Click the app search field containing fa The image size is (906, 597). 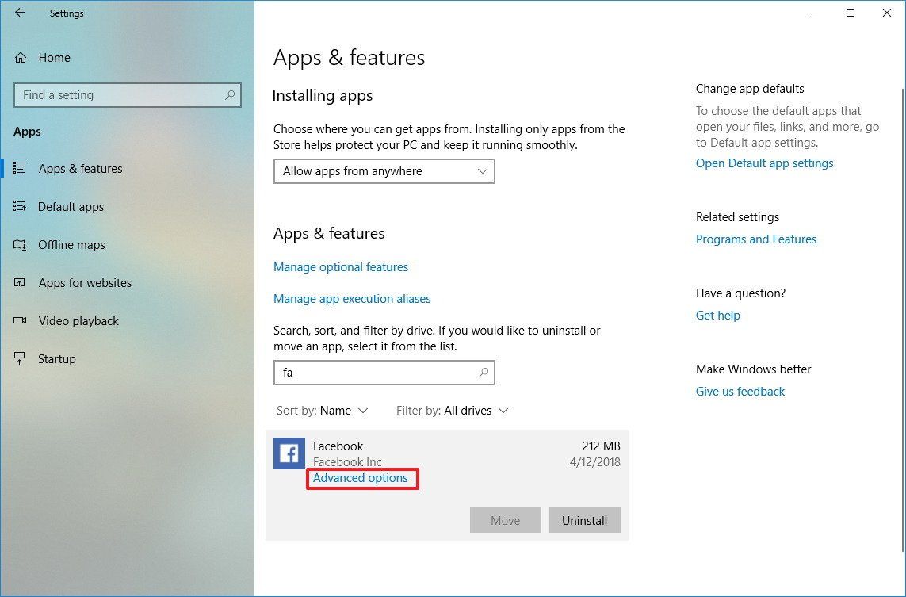coord(373,372)
